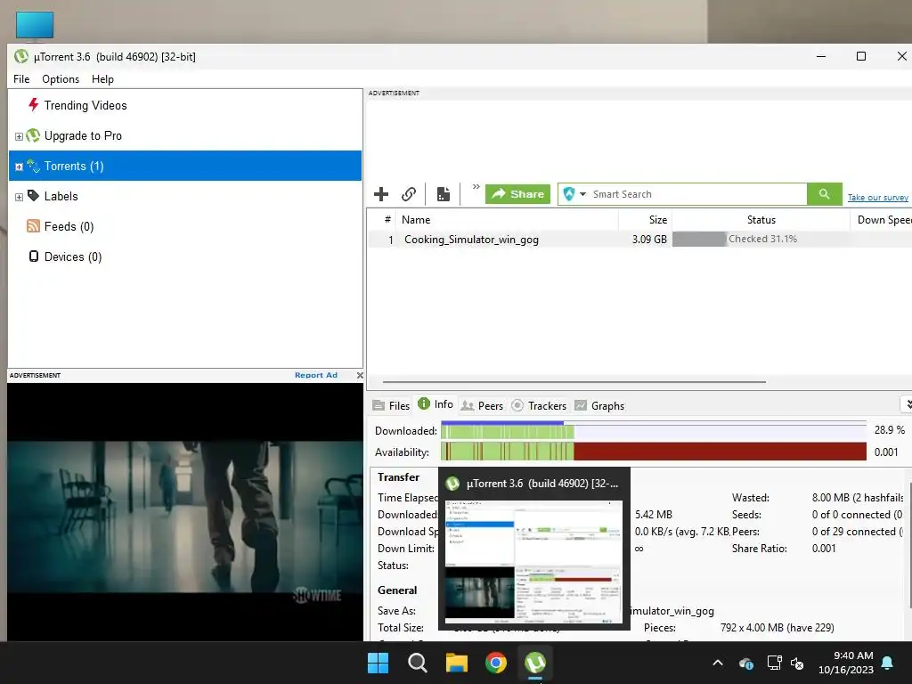Click the µTorrent taskbar icon
Image resolution: width=912 pixels, height=684 pixels.
click(535, 663)
